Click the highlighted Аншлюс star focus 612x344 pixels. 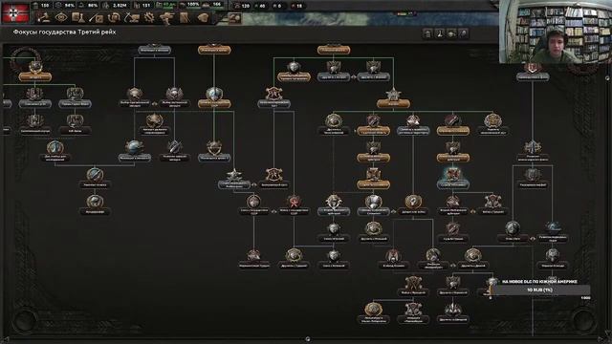tap(393, 97)
